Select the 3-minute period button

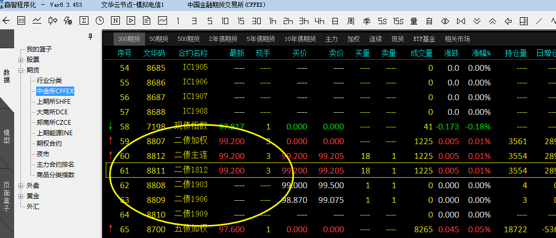pos(194,21)
